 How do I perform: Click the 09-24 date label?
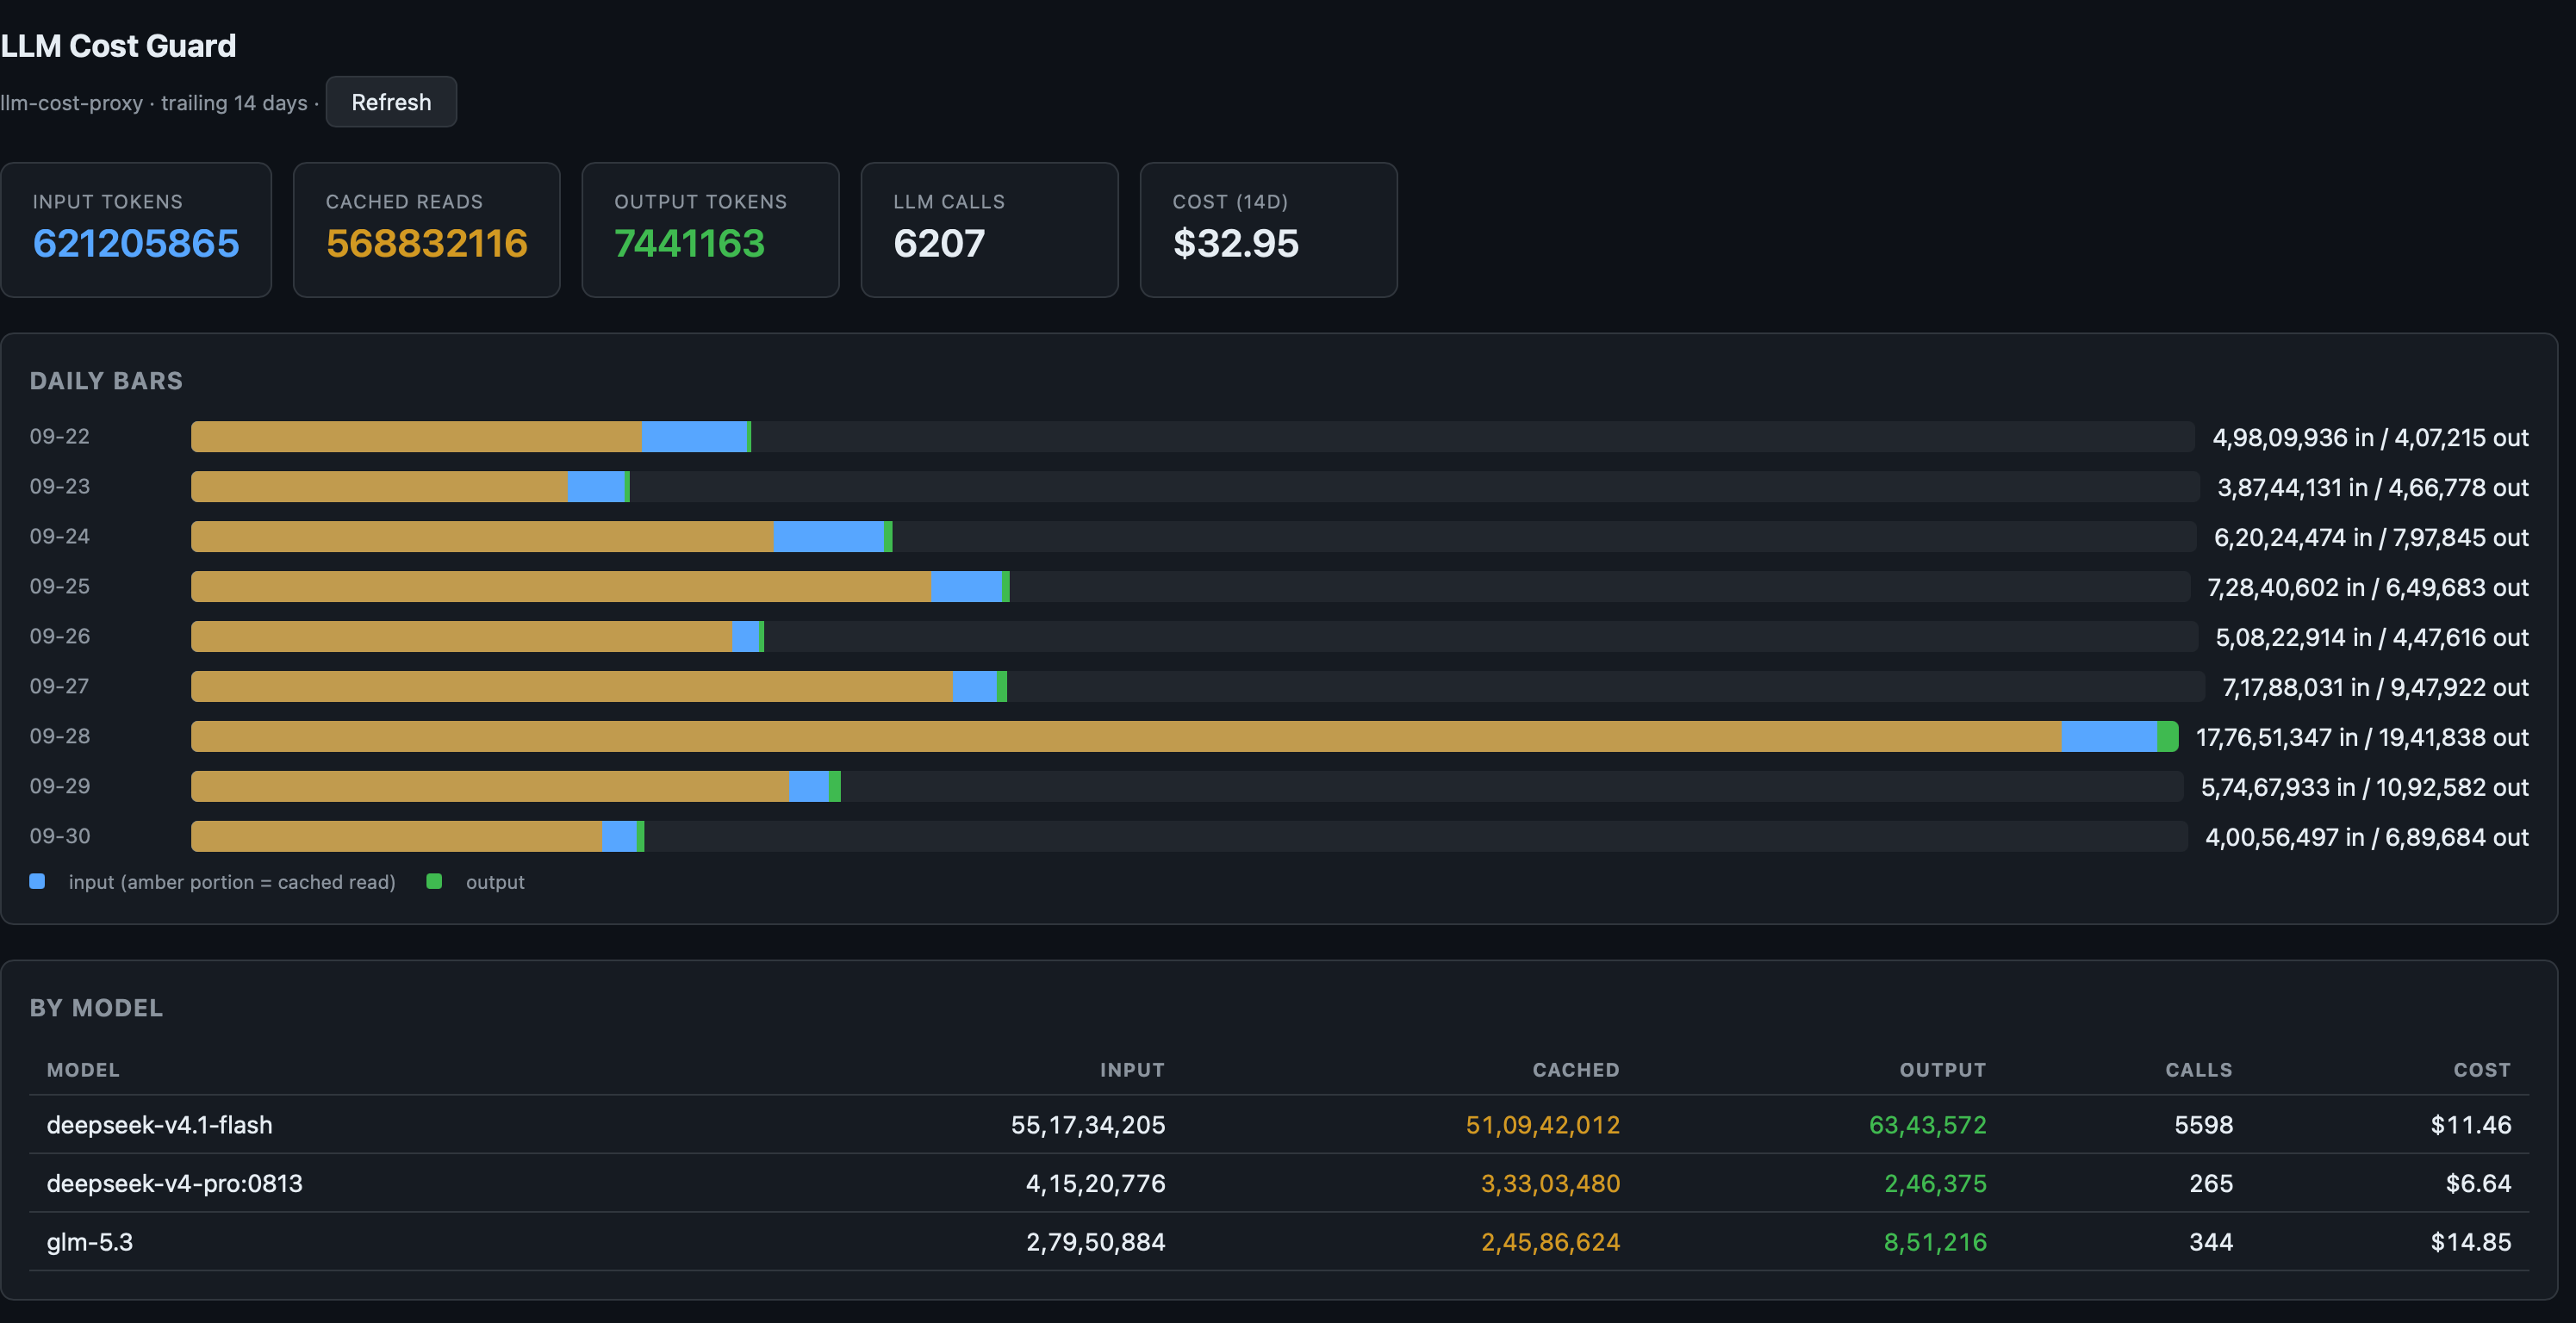tap(60, 537)
